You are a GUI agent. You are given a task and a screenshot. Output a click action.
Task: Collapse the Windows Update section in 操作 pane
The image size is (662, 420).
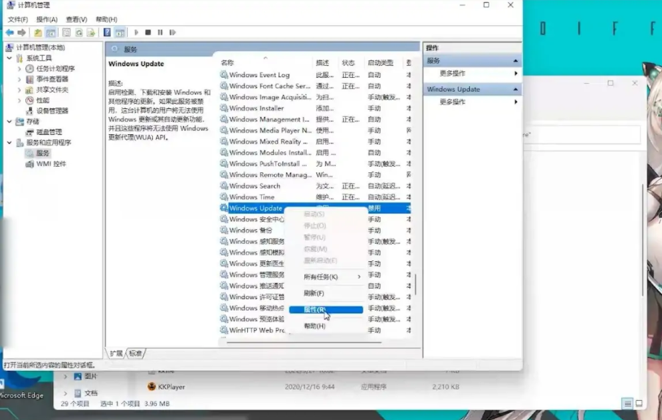tap(516, 90)
